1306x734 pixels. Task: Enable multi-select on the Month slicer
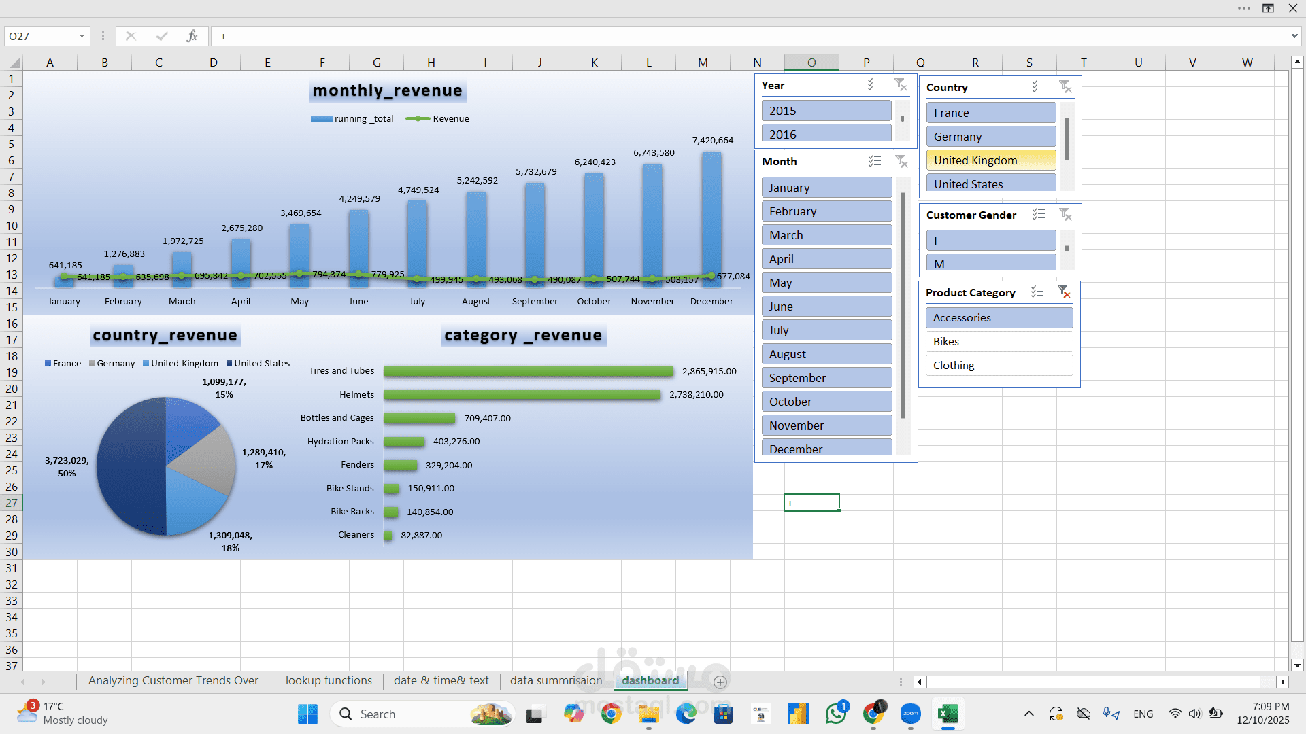click(x=875, y=161)
